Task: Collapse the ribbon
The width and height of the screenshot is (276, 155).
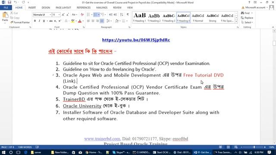Action: pos(273,27)
